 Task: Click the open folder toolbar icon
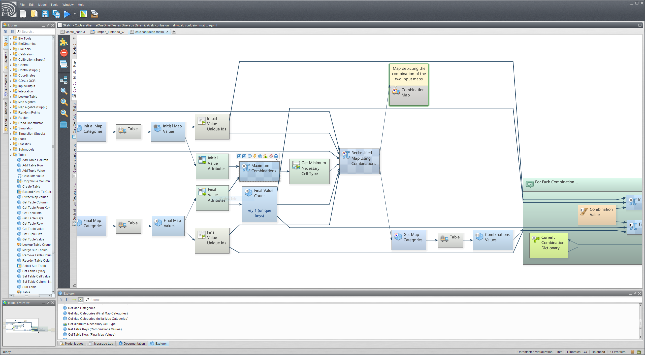(34, 14)
